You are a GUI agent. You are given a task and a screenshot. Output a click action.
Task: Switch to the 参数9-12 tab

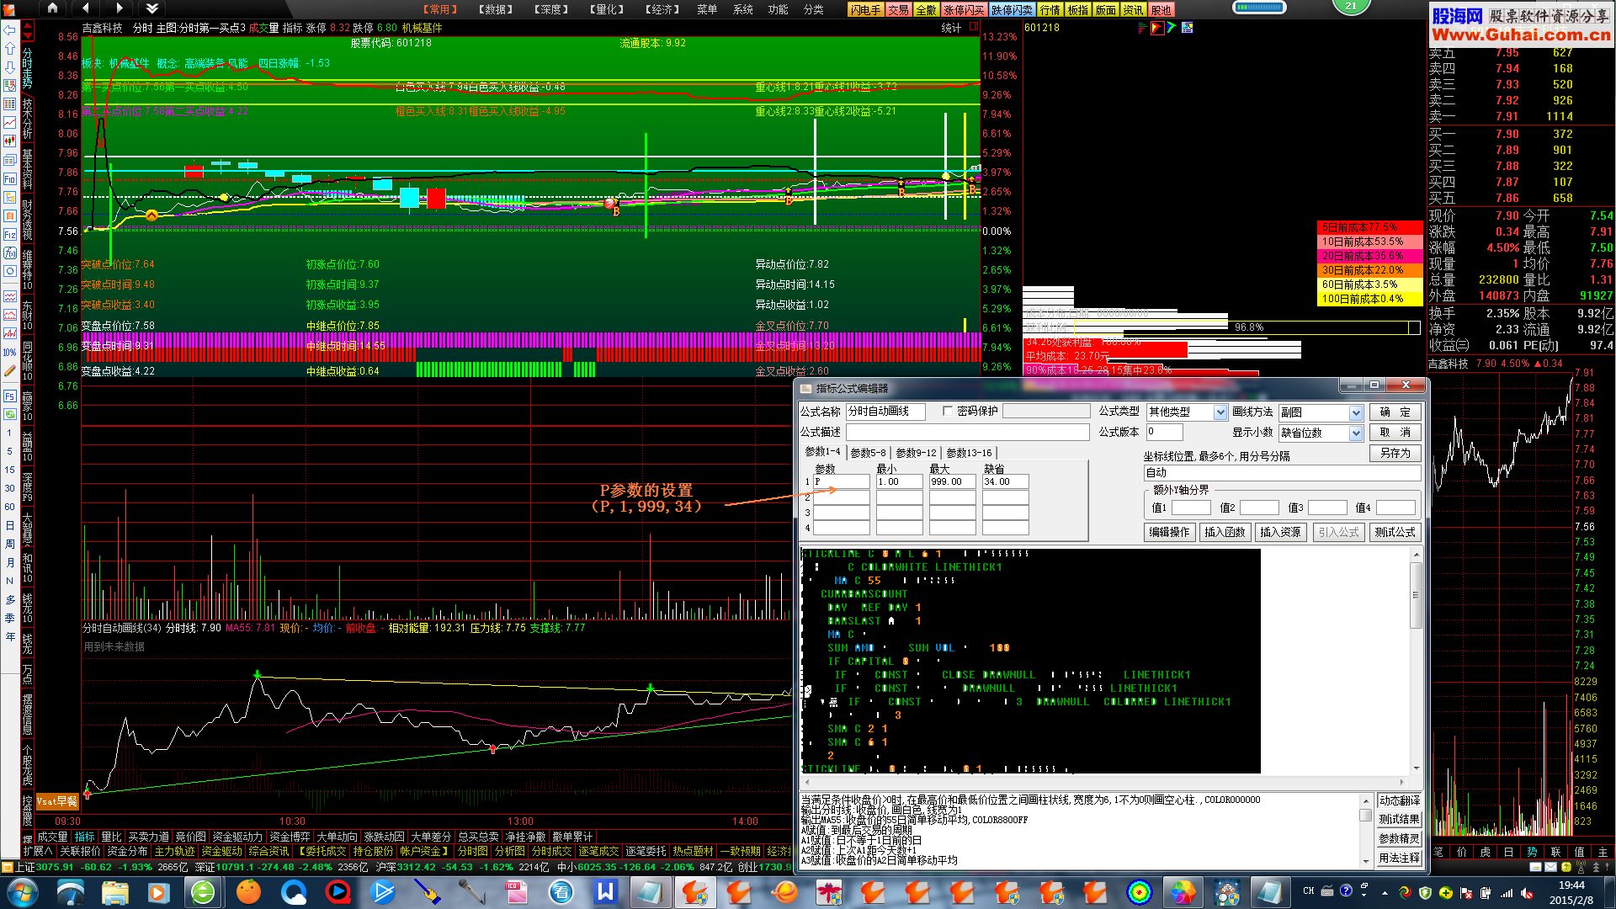click(x=916, y=453)
